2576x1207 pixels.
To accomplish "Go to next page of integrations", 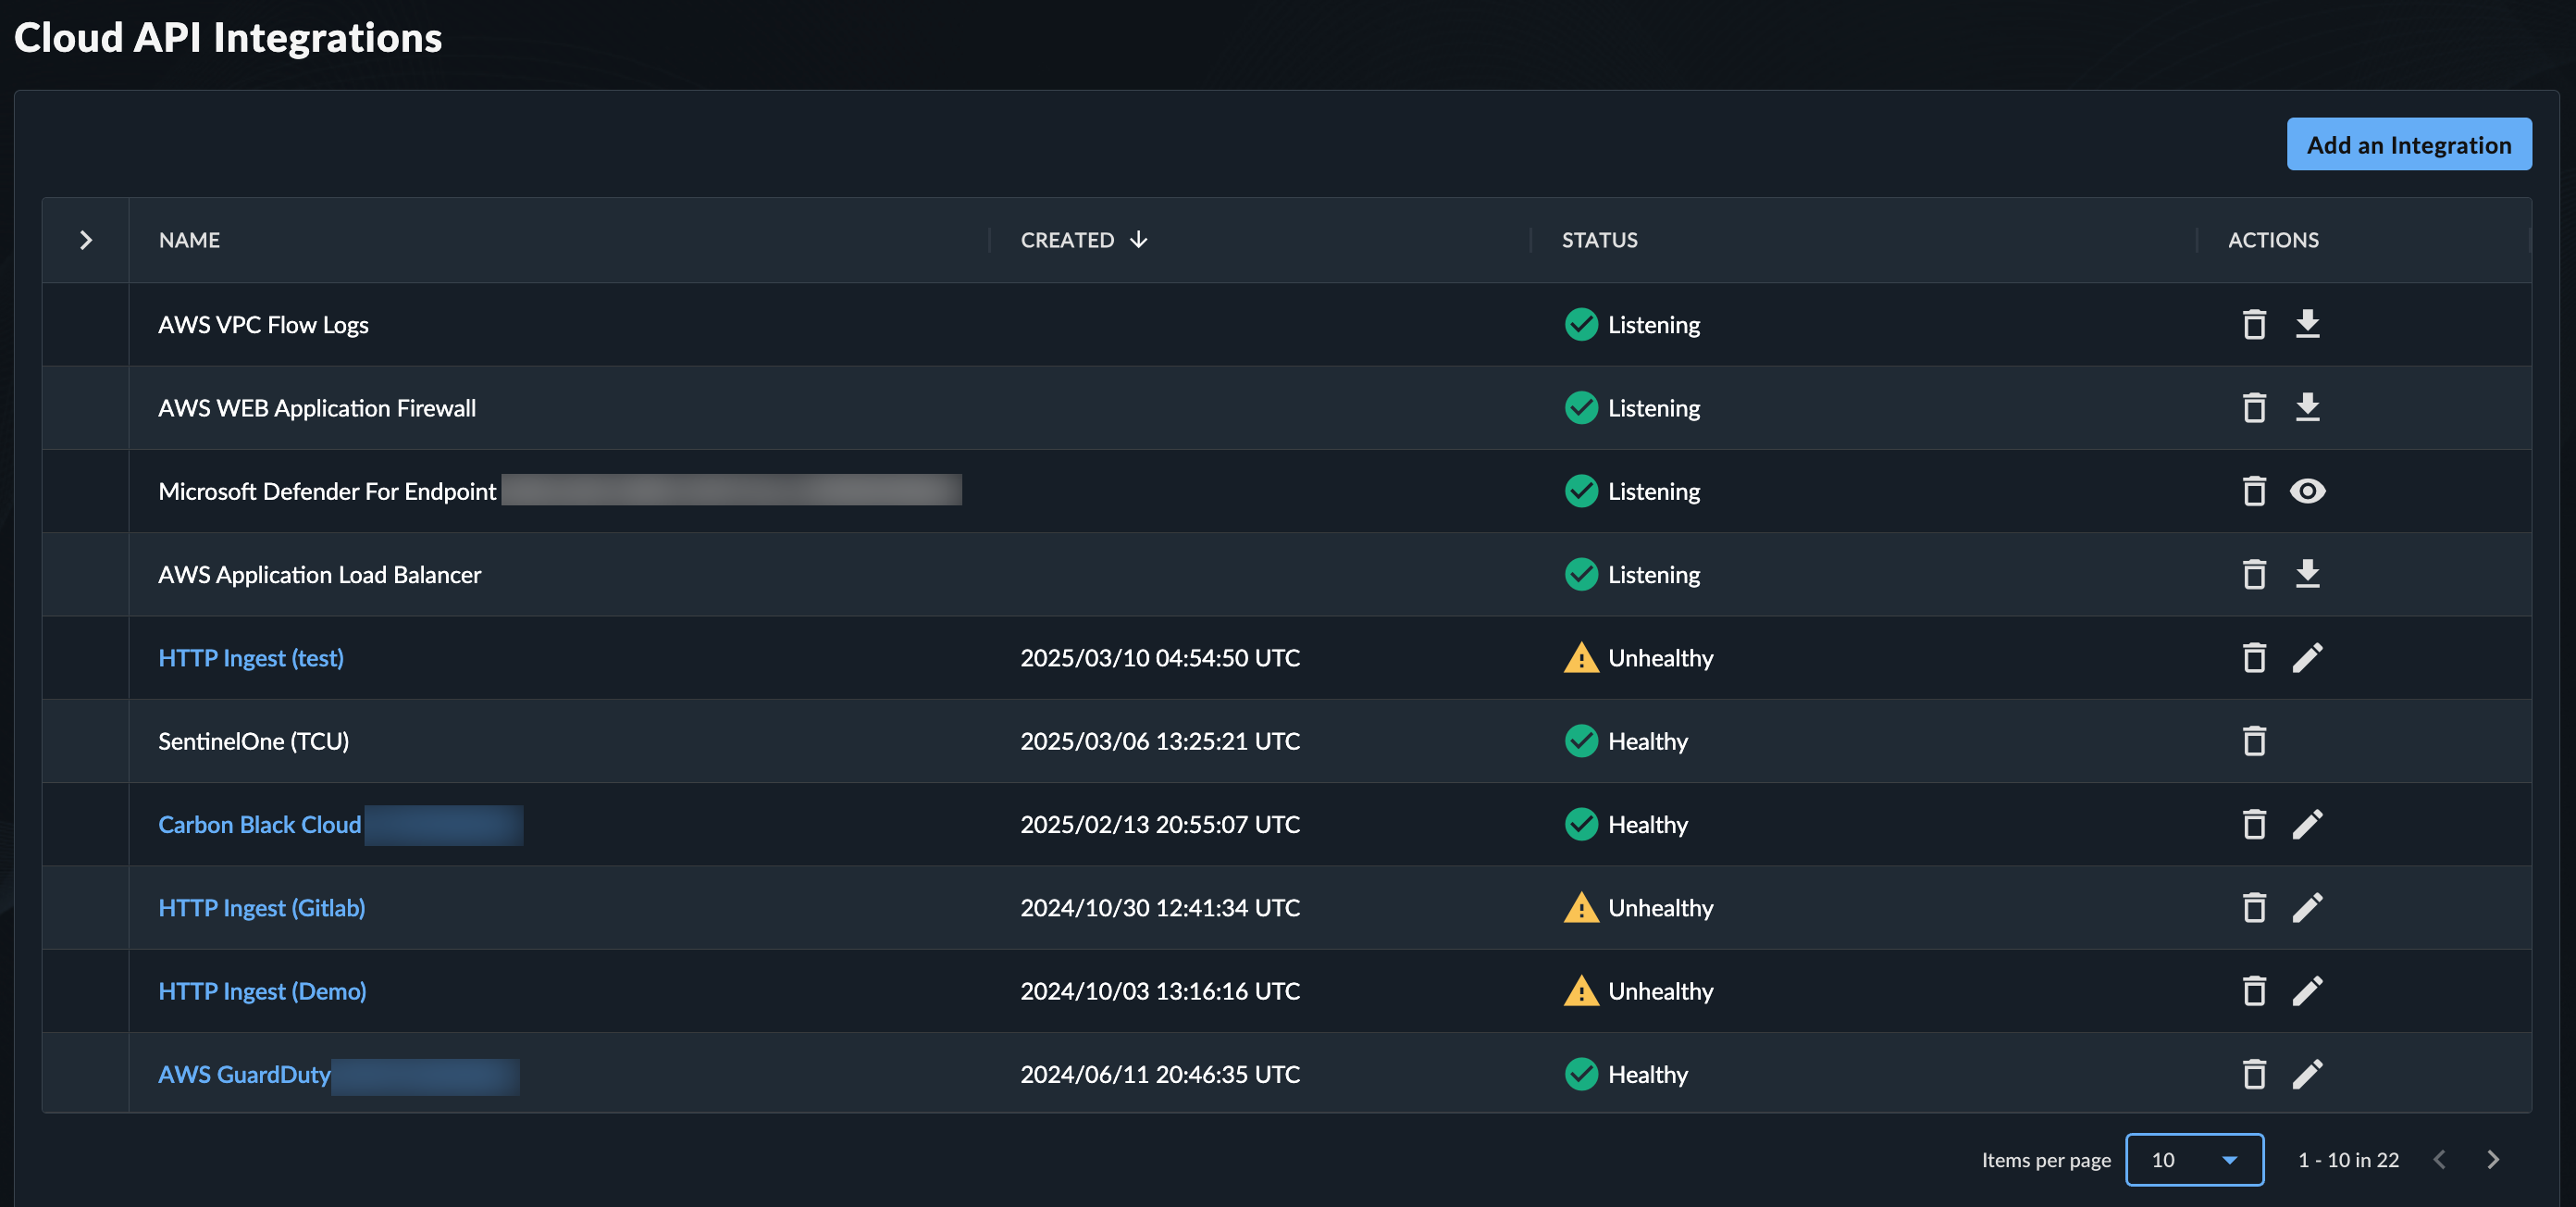I will pyautogui.click(x=2493, y=1160).
